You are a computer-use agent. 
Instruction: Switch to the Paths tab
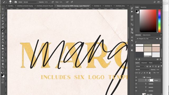tap(151, 63)
